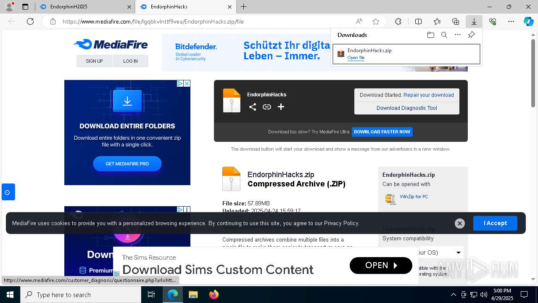The height and width of the screenshot is (303, 538).
Task: Click DOWNLOAD FASTER NOW button
Action: pos(382,132)
